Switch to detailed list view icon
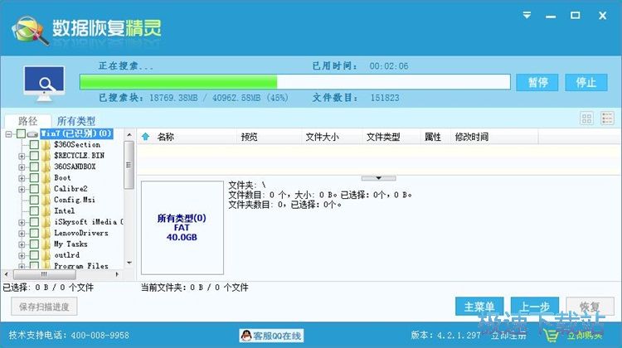This screenshot has width=622, height=348. coord(607,118)
